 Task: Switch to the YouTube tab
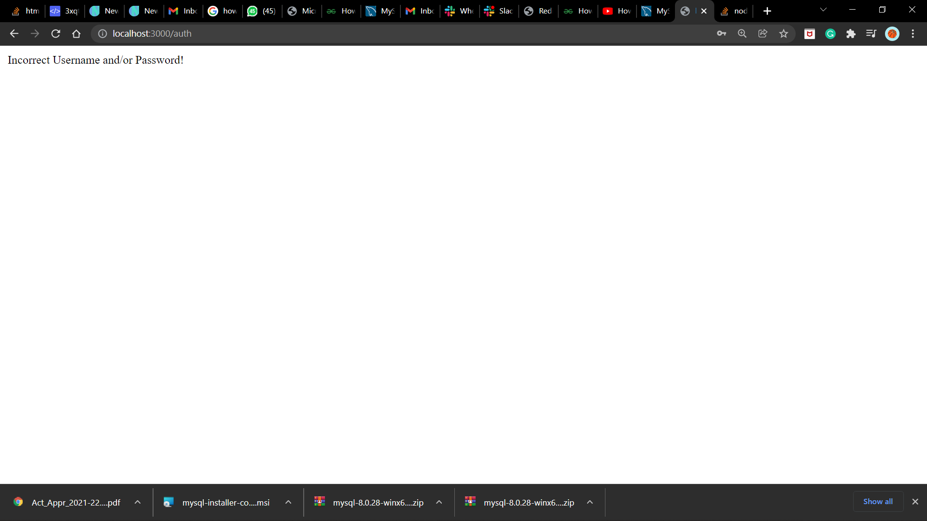coord(617,11)
